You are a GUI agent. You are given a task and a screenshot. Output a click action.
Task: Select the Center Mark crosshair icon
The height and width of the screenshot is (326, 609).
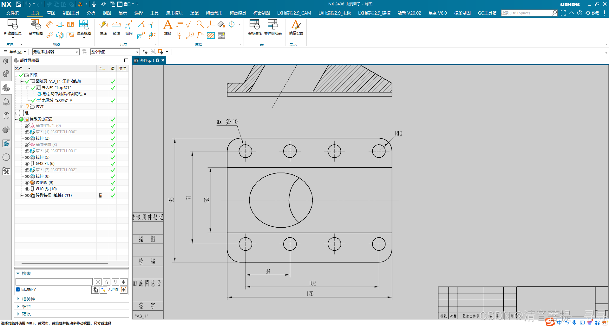click(232, 24)
